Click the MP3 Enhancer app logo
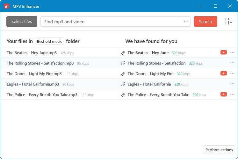 point(7,6)
